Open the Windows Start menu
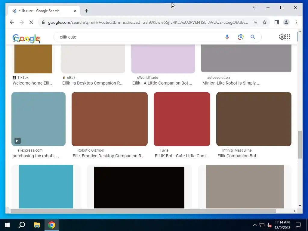The height and width of the screenshot is (231, 308). (7, 225)
